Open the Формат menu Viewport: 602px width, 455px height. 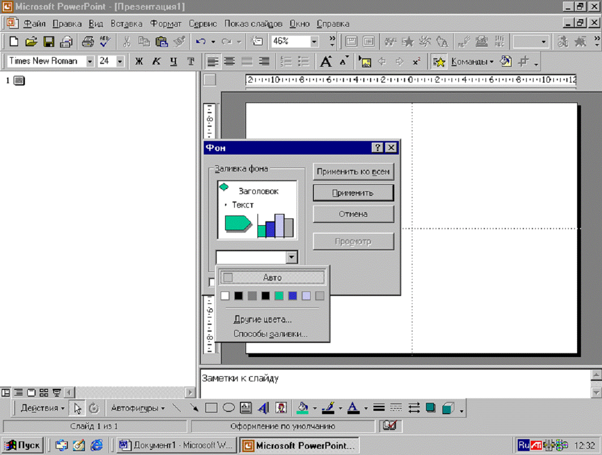click(x=166, y=24)
